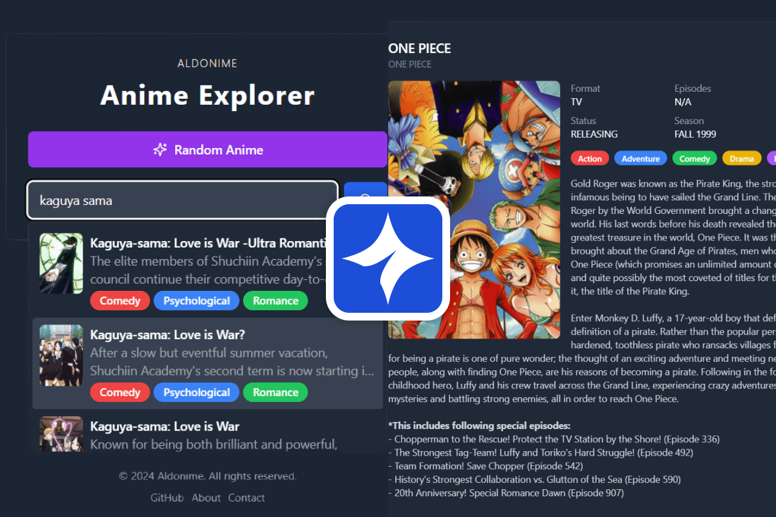Click the grey ONE PIECE subtitle

410,64
